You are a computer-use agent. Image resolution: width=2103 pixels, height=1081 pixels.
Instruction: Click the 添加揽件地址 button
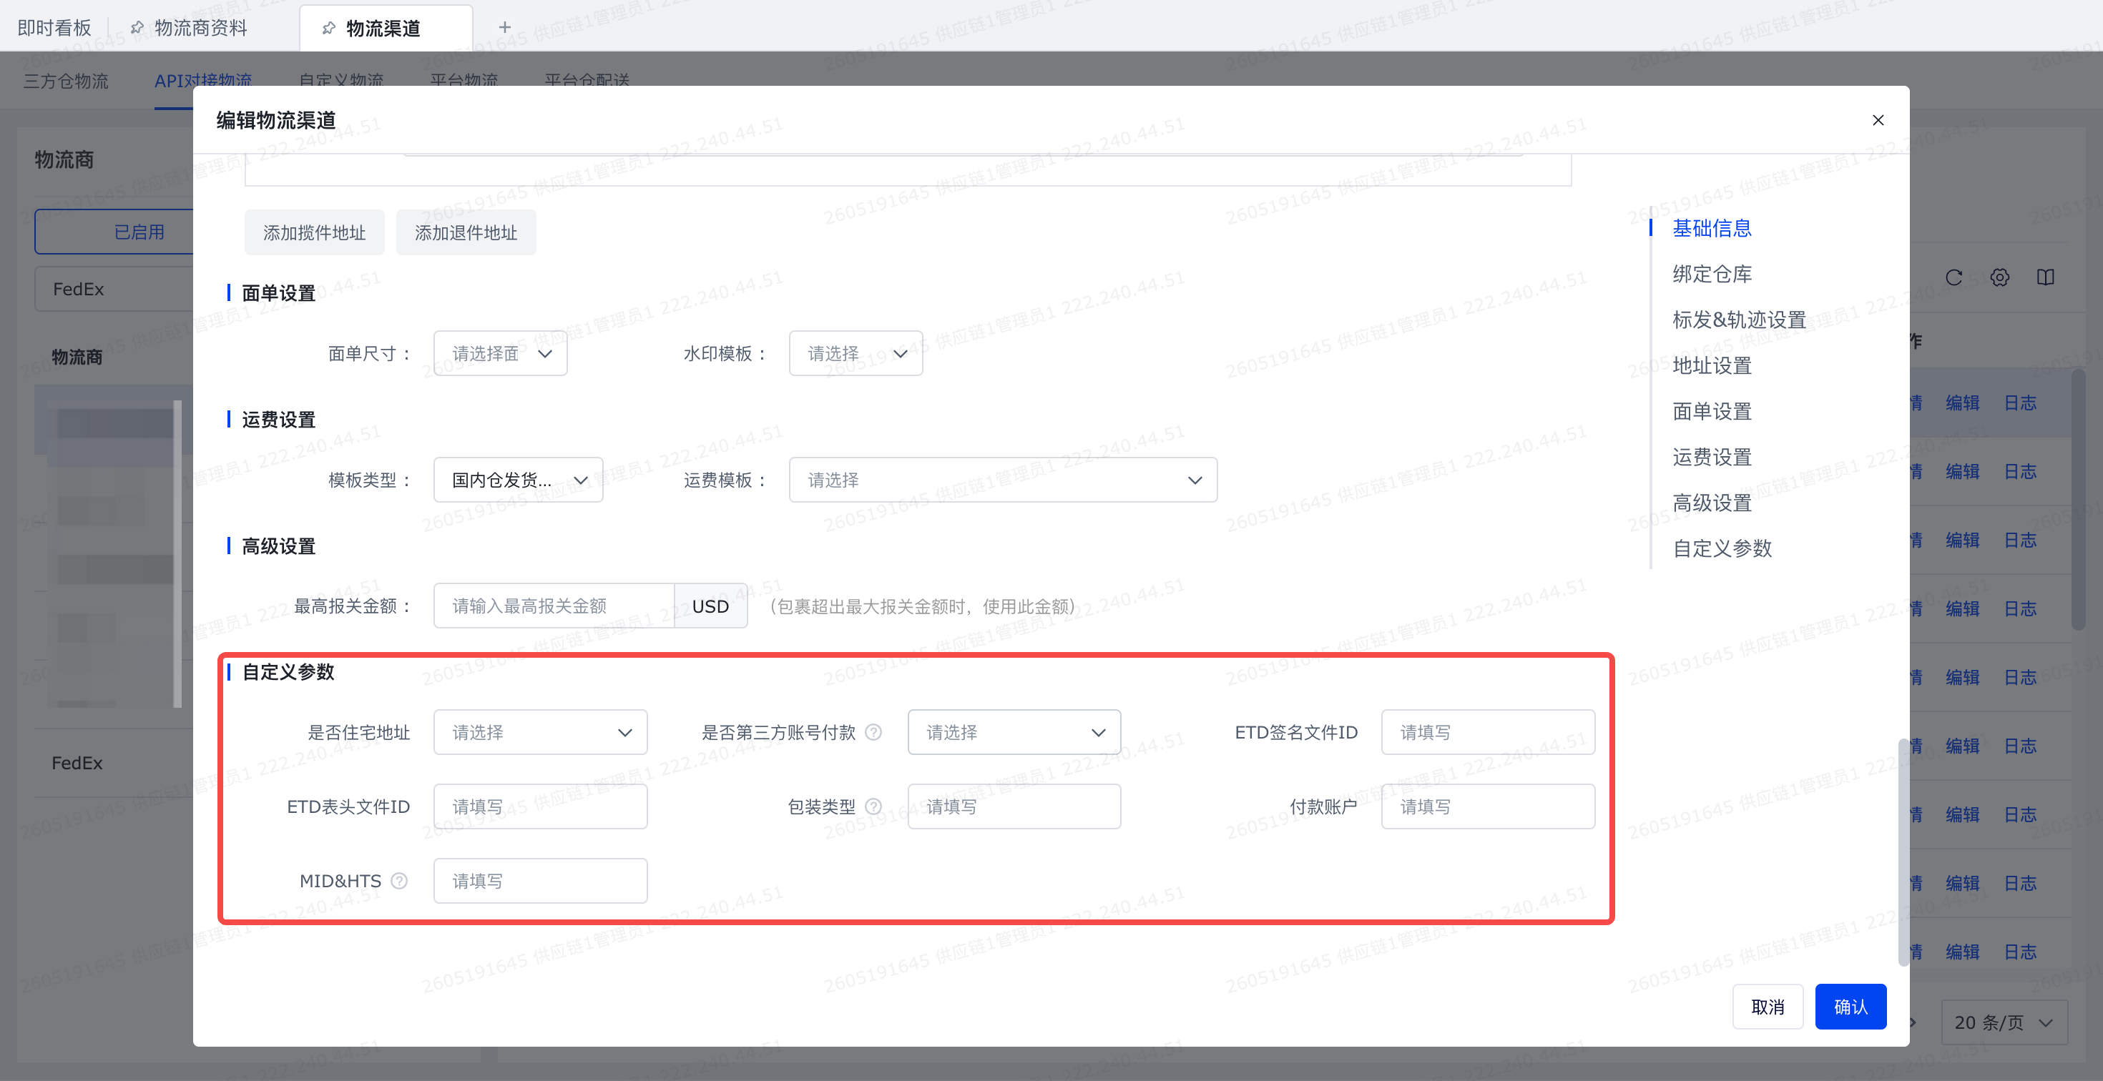tap(314, 232)
